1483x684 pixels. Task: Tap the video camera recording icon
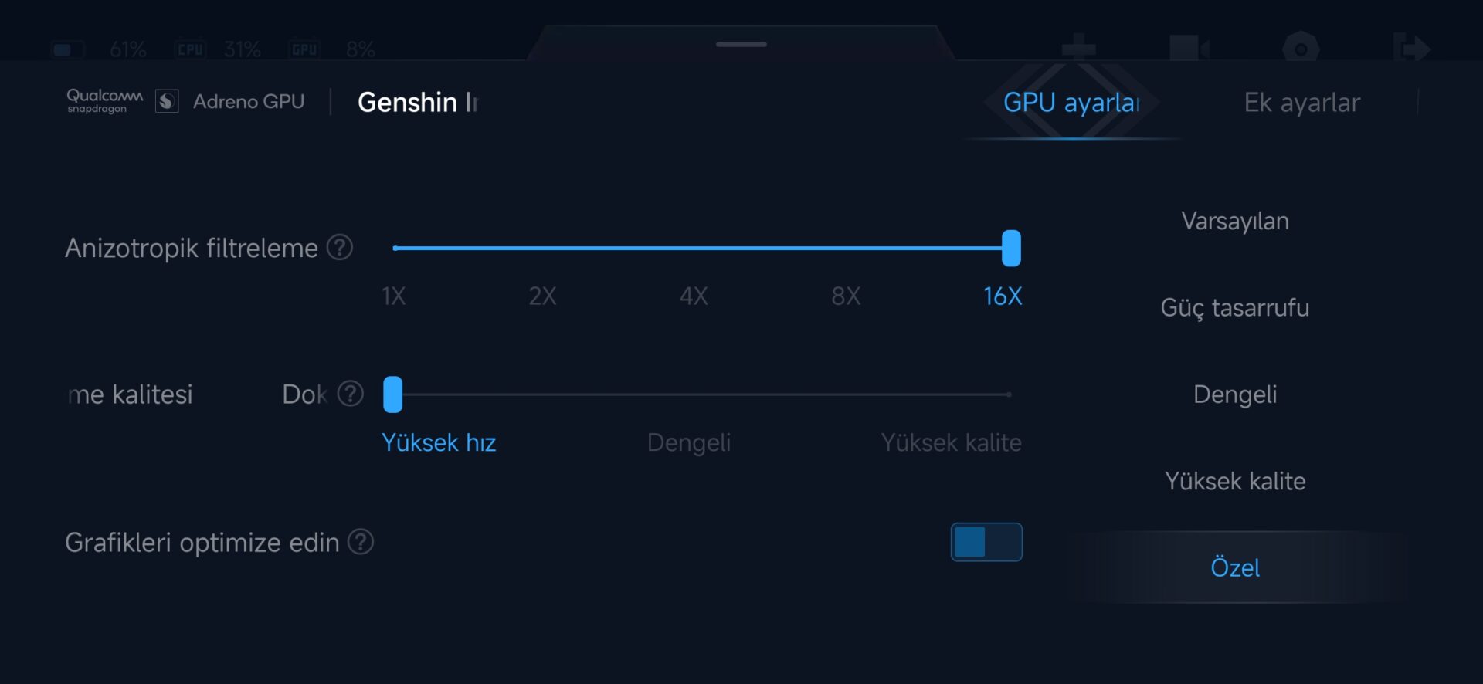click(1188, 48)
